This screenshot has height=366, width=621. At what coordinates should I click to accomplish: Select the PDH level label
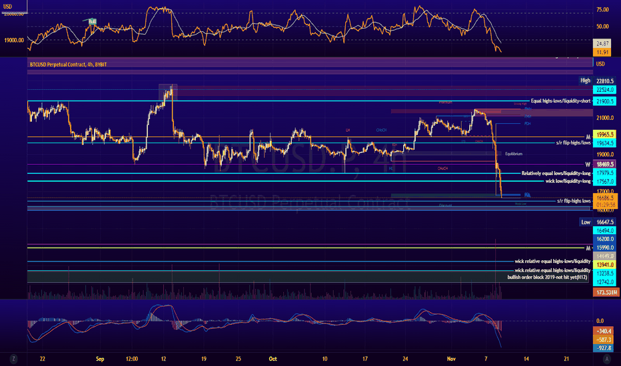527,124
